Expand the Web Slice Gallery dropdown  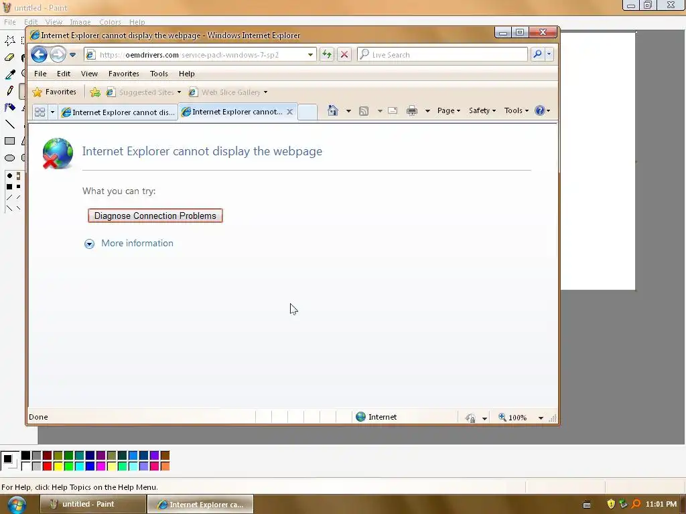point(265,92)
